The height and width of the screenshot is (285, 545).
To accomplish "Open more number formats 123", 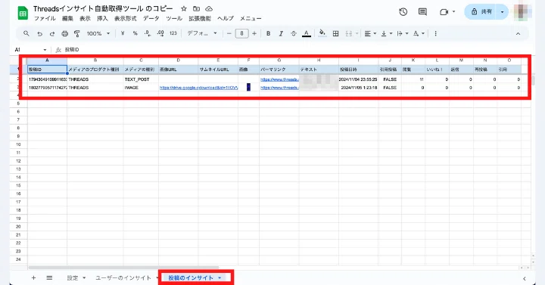I will tap(173, 33).
